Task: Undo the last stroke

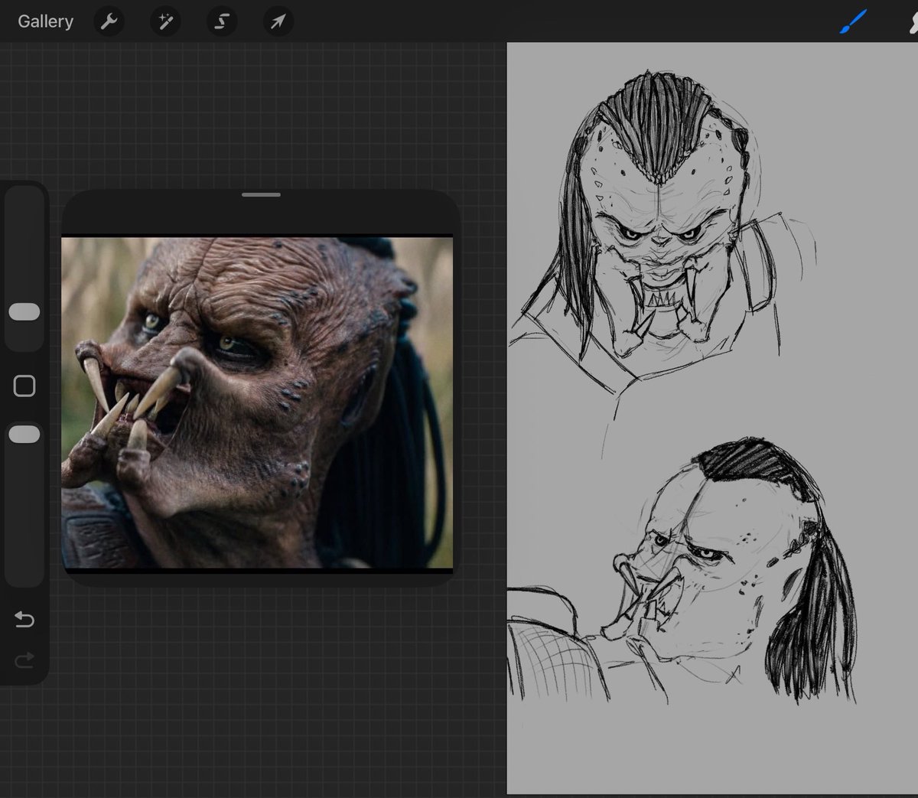Action: [x=24, y=618]
